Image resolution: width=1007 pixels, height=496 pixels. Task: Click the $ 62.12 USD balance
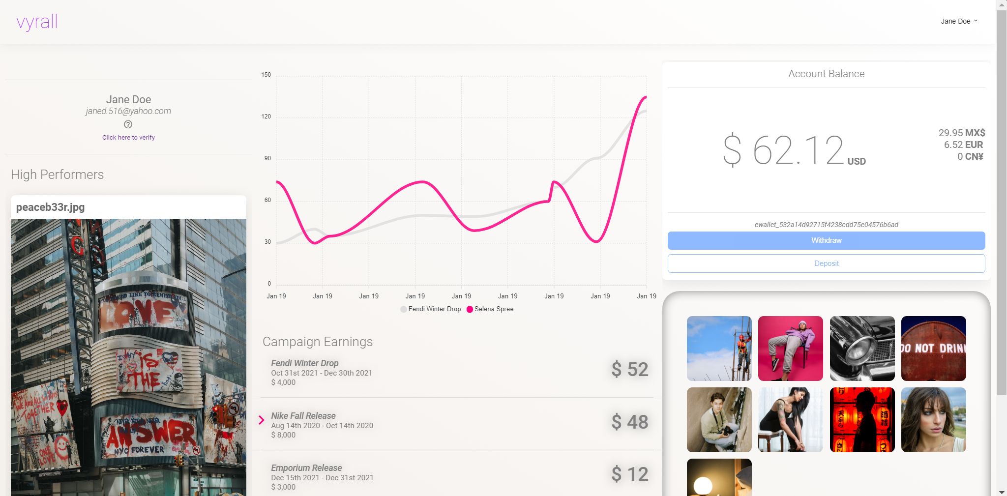(x=794, y=150)
